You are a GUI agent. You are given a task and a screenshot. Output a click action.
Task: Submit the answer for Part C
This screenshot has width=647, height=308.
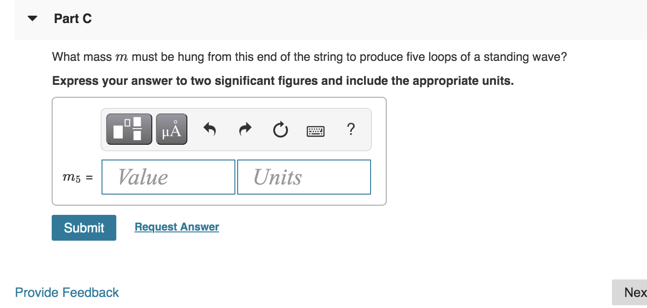[x=84, y=227]
